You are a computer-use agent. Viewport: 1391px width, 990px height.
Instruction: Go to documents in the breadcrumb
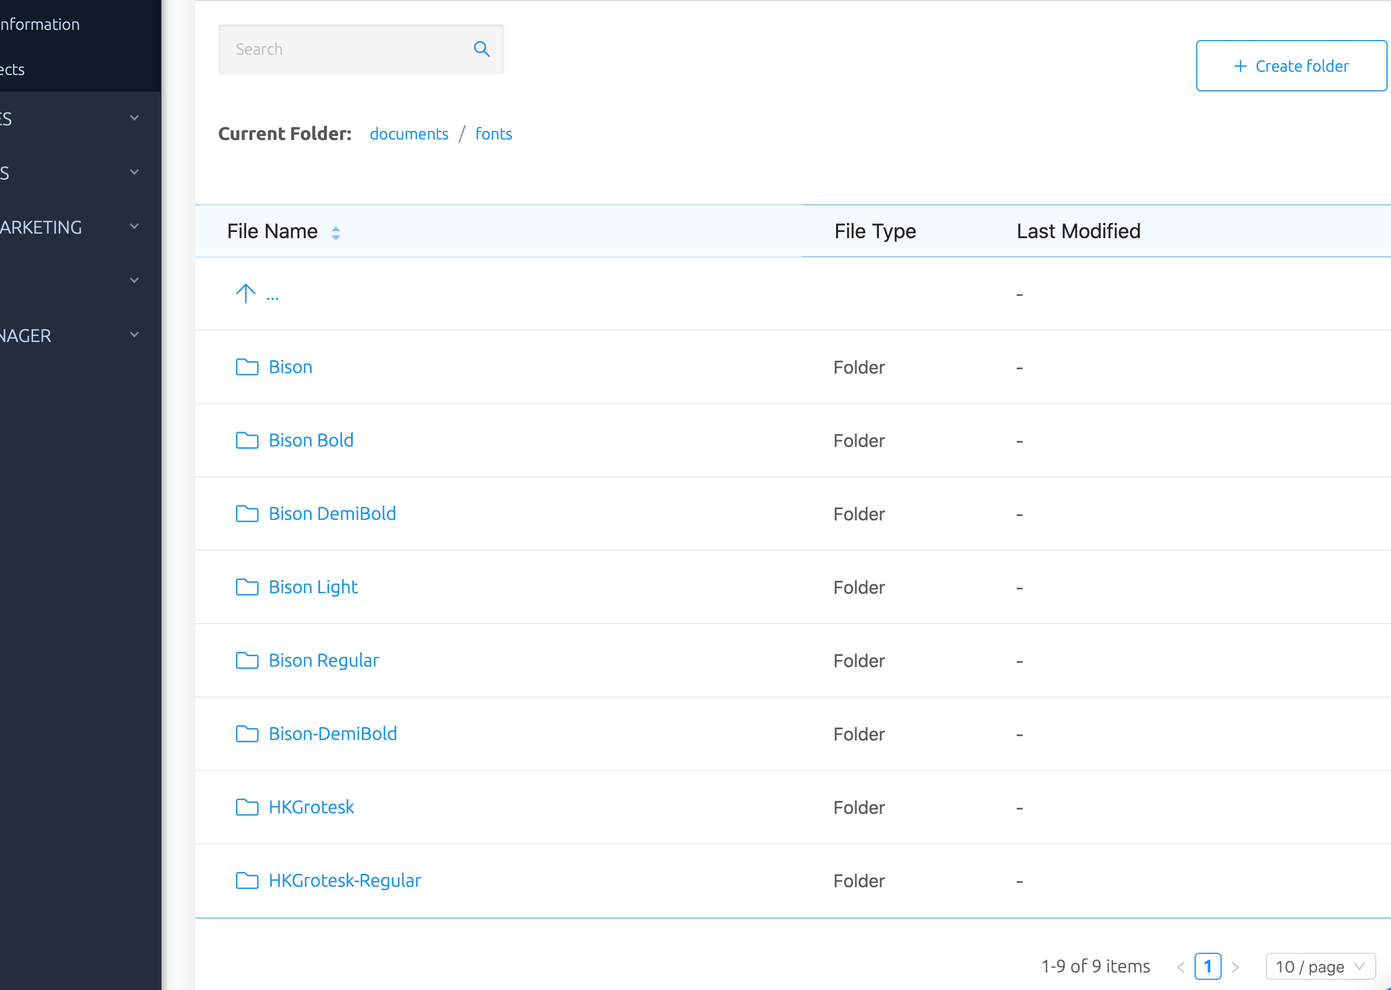pos(408,134)
